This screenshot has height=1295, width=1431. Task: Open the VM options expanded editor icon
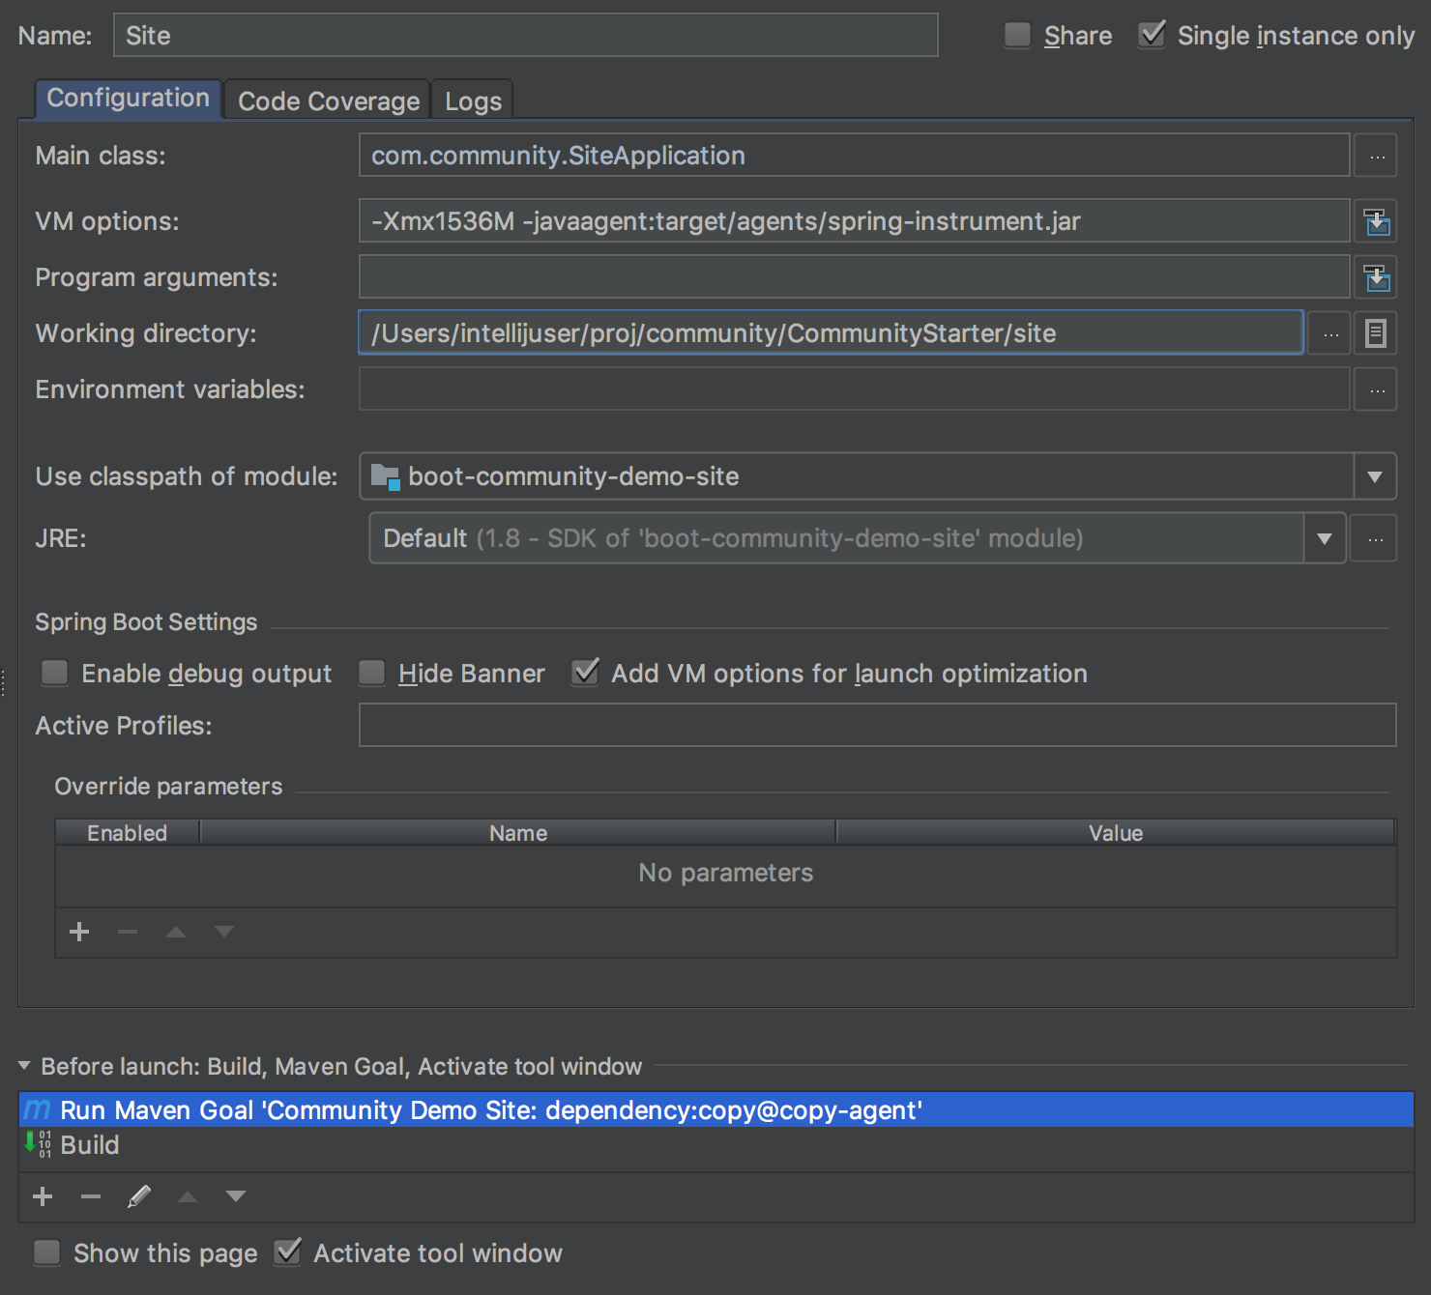(x=1375, y=220)
